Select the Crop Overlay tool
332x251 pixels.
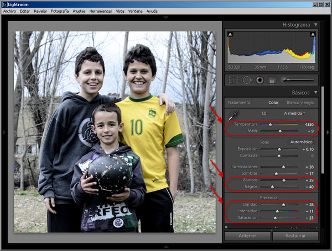coord(234,80)
